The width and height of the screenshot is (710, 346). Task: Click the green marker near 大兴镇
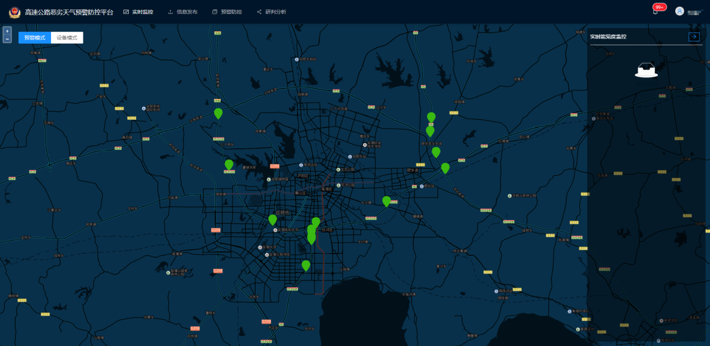[x=386, y=200]
